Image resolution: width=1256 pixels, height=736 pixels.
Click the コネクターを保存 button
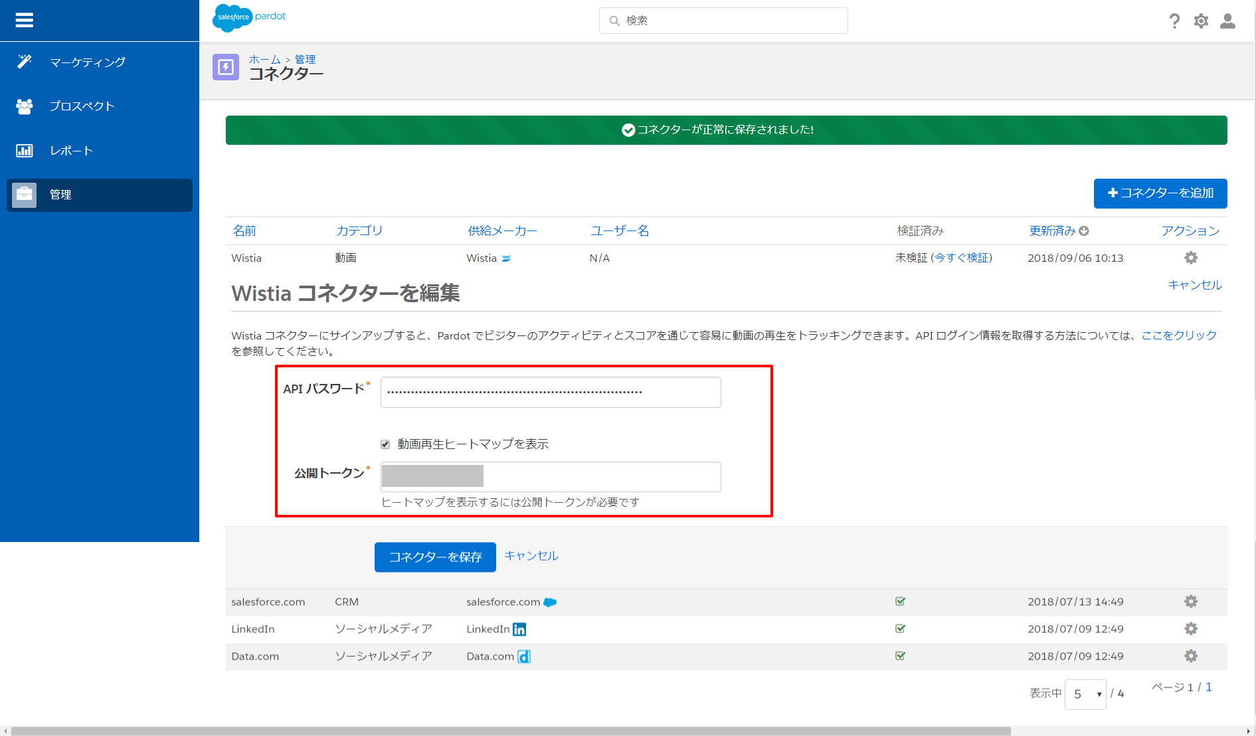coord(435,557)
